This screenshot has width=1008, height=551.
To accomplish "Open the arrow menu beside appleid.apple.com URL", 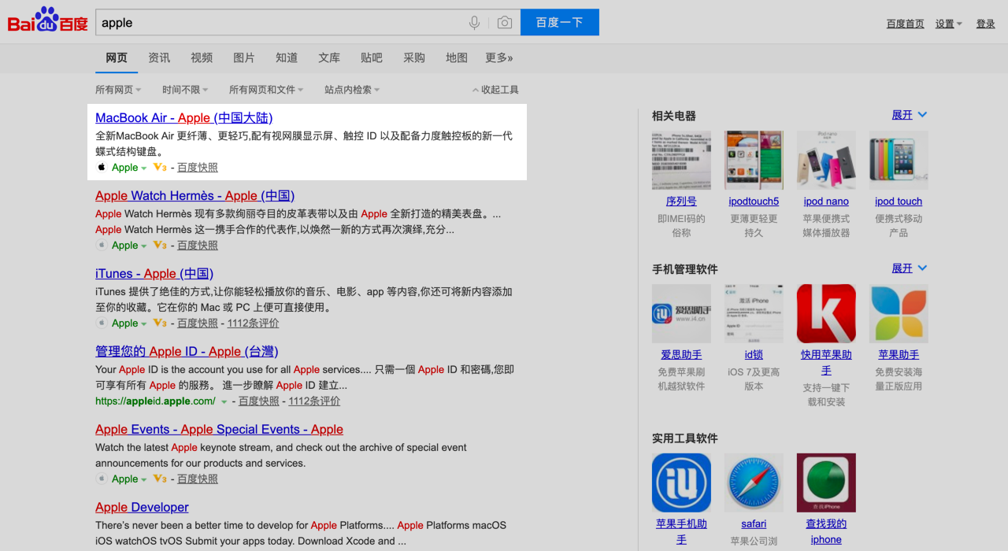I will point(224,401).
